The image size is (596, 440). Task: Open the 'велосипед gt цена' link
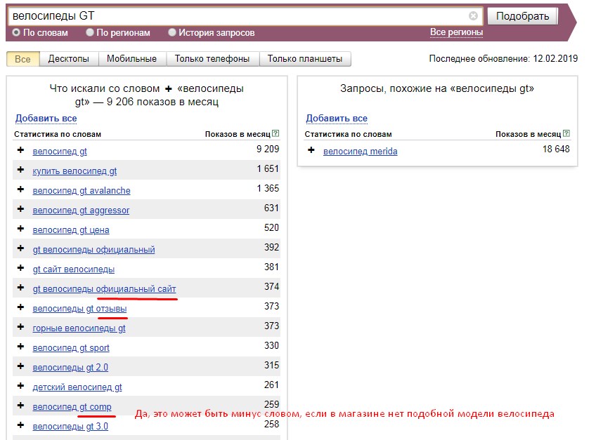[x=71, y=230]
